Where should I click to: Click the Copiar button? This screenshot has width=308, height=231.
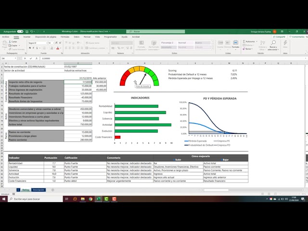click(13, 45)
